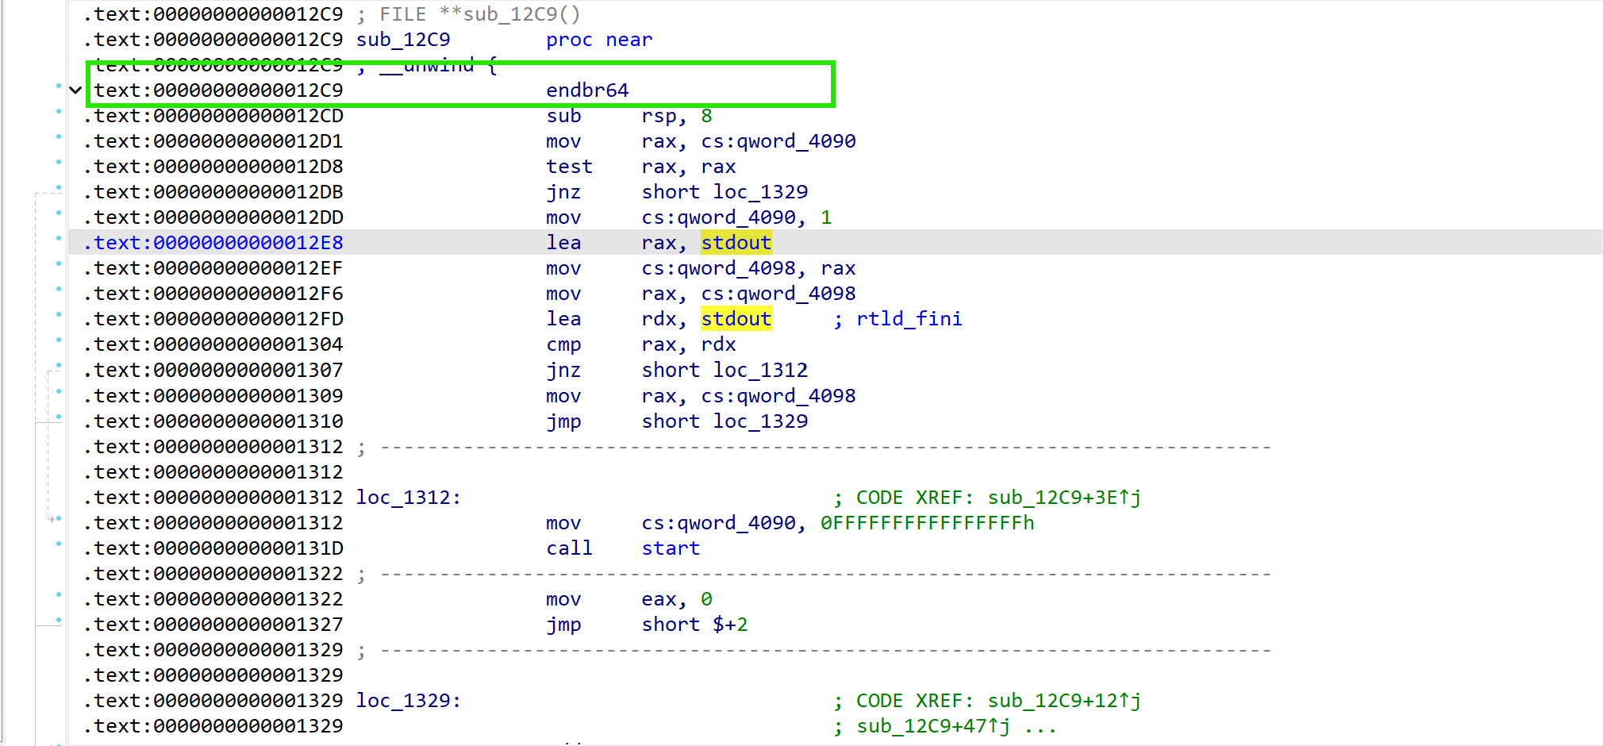Select stdout operand in lea rdx instruction

[736, 319]
